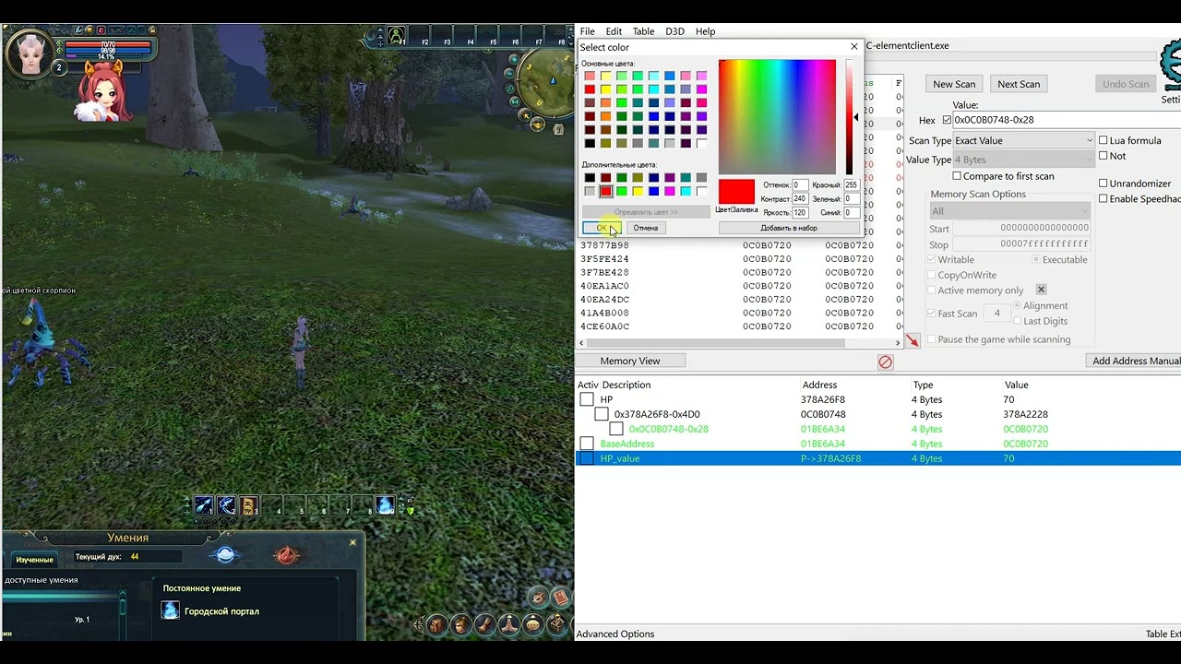Use skill in hotbar slot 1
The width and height of the screenshot is (1181, 664).
click(204, 505)
